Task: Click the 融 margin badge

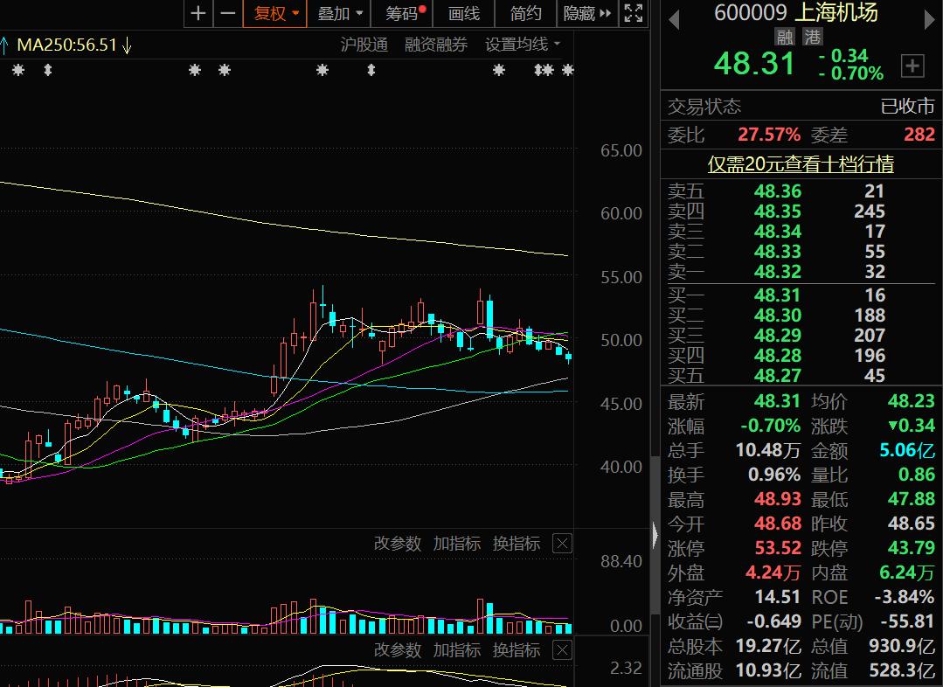Action: (x=784, y=37)
